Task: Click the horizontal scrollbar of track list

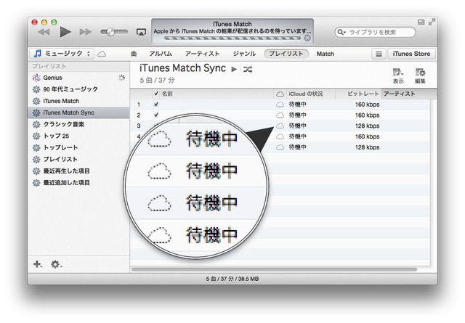Action: pos(274,269)
